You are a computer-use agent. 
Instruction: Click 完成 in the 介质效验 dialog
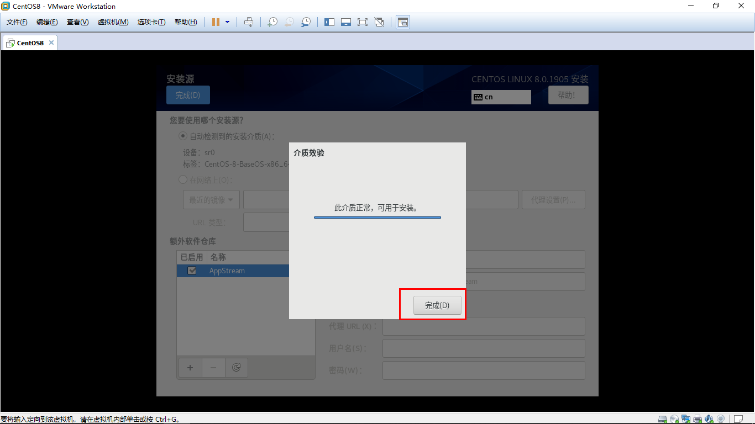[x=437, y=305]
